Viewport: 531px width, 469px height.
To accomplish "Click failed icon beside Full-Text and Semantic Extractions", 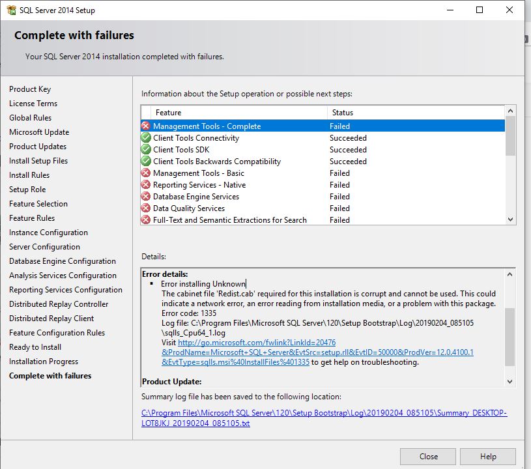I will point(146,220).
